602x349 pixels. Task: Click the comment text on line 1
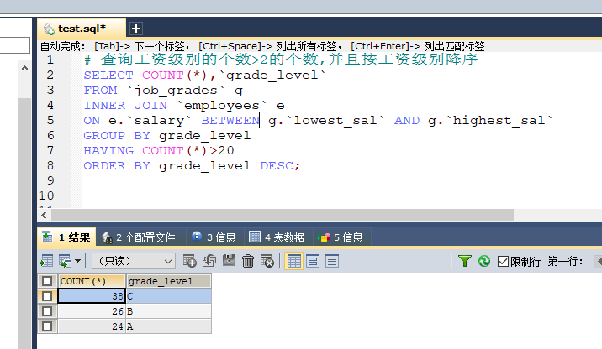pos(281,60)
